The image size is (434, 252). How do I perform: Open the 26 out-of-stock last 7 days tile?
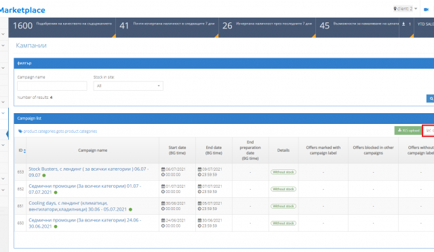coord(267,27)
